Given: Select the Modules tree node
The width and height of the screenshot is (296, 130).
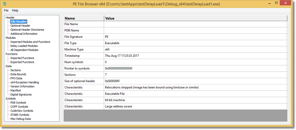Looking at the screenshot, I should 10,38.
